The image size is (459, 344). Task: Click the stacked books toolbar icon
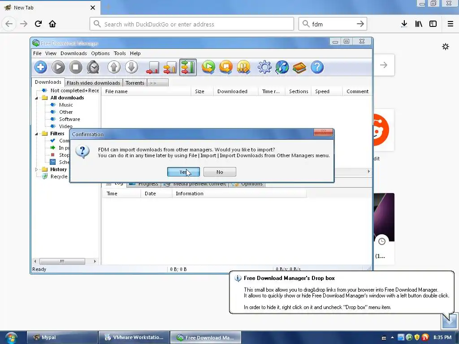click(x=299, y=67)
